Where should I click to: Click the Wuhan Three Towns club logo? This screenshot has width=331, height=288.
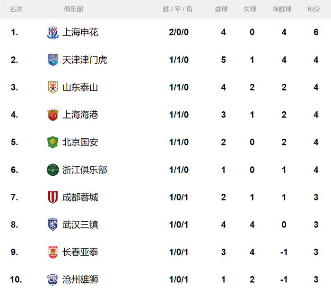(52, 225)
